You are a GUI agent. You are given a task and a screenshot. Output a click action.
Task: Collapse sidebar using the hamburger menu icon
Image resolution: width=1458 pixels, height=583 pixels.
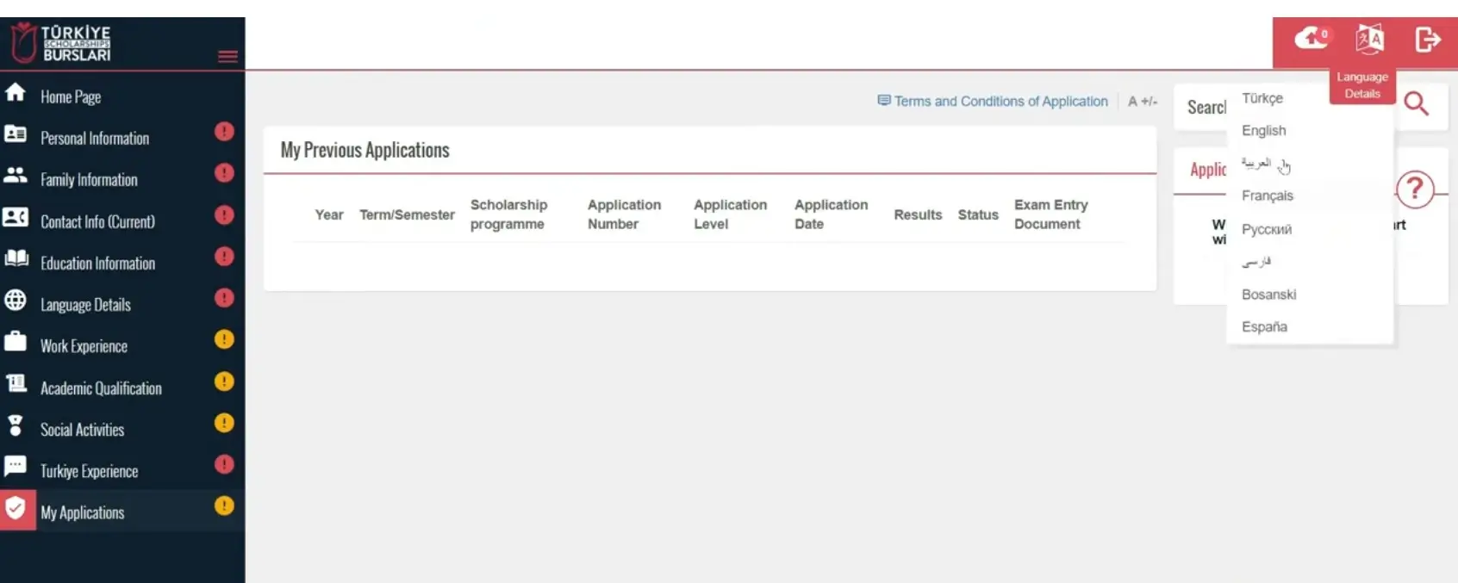coord(227,57)
